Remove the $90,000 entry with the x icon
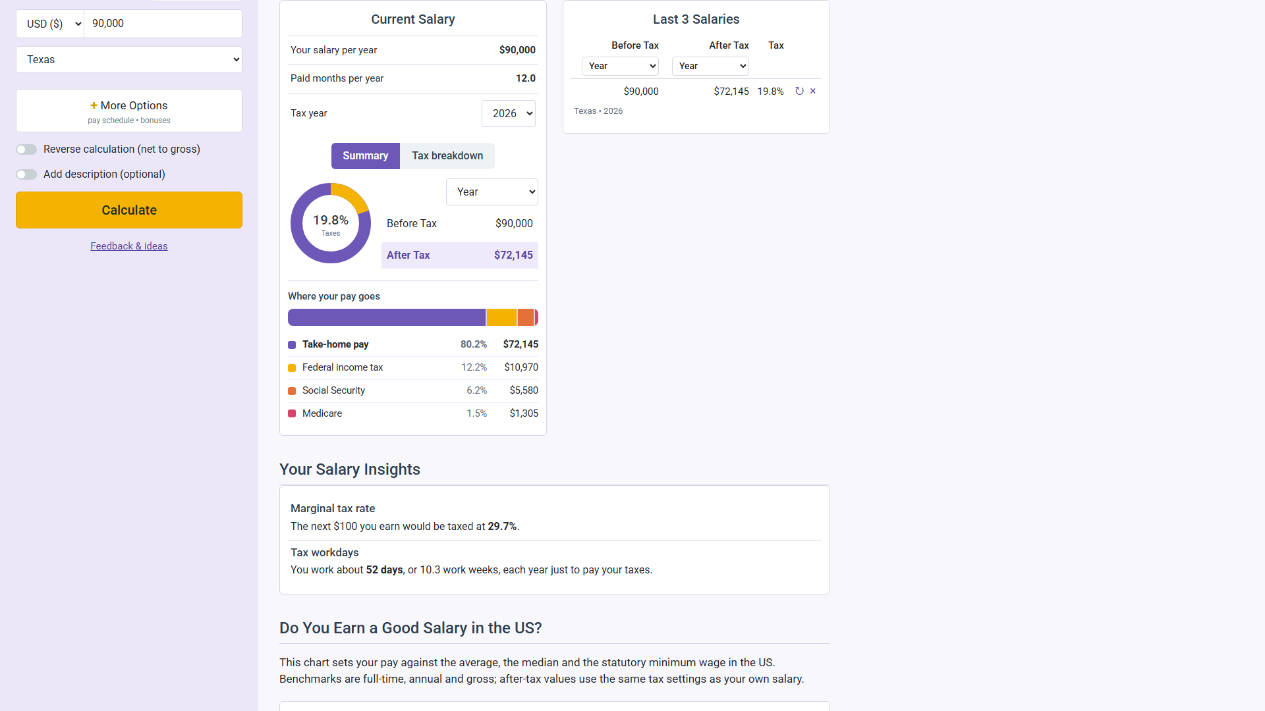The width and height of the screenshot is (1265, 711). pos(813,91)
